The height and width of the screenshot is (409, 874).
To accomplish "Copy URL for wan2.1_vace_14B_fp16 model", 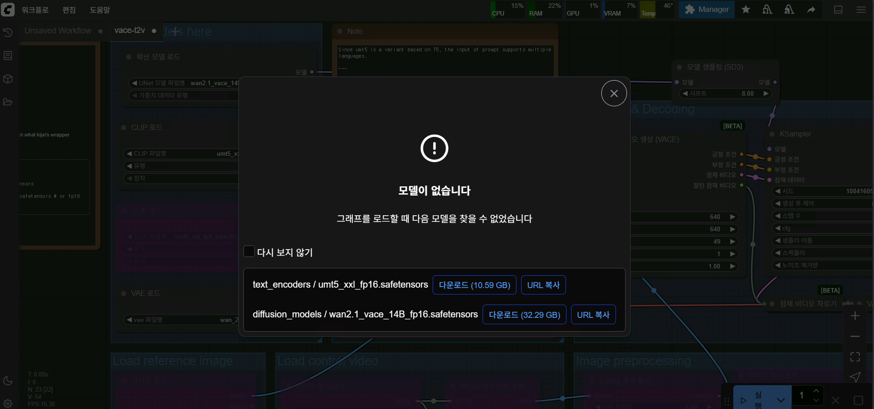I will pyautogui.click(x=593, y=315).
